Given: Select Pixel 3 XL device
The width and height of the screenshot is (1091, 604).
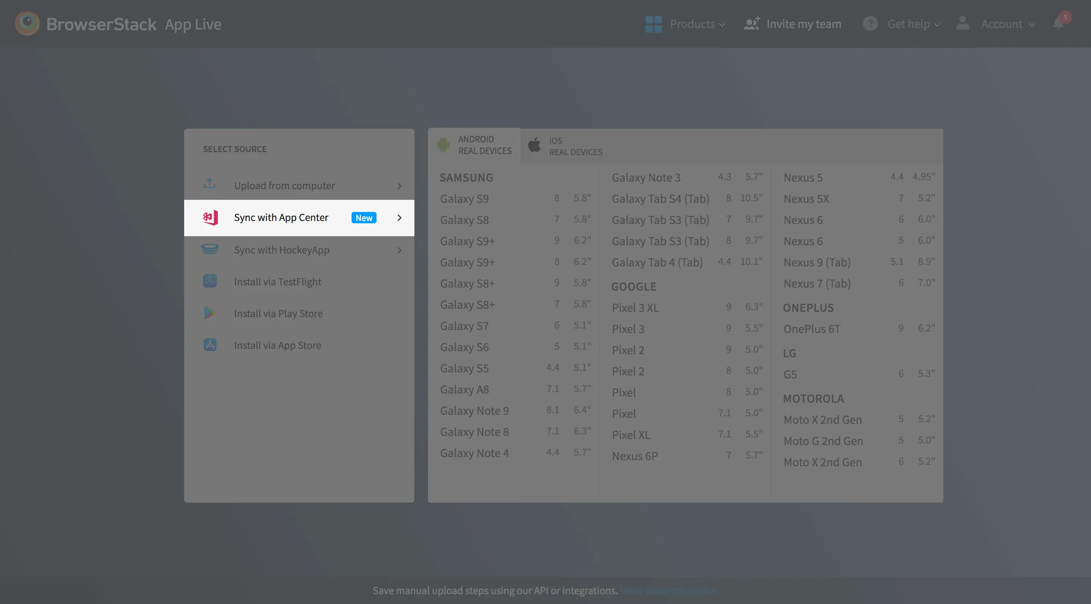Looking at the screenshot, I should (x=635, y=308).
